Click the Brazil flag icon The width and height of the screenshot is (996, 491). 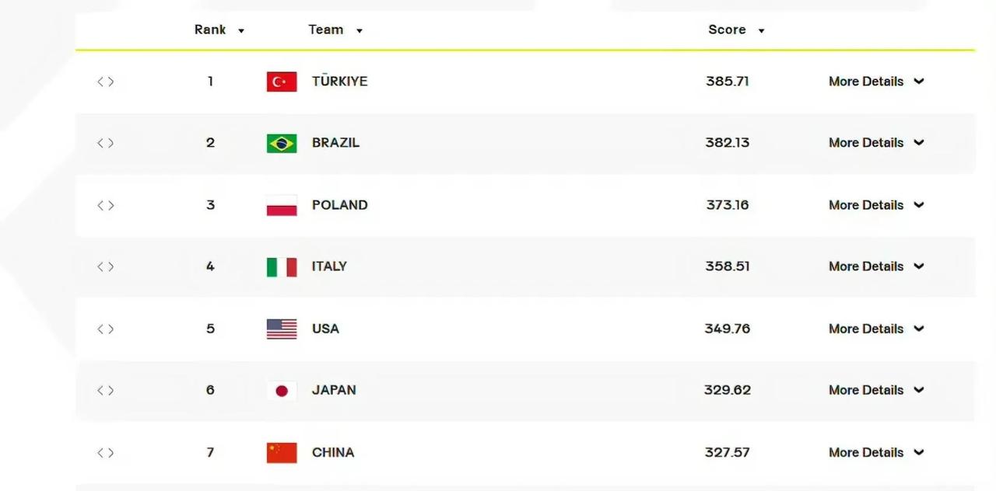(x=282, y=143)
